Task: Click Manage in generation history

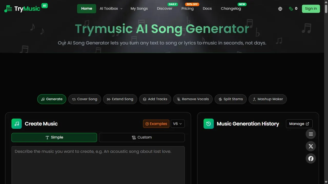Action: [x=299, y=124]
